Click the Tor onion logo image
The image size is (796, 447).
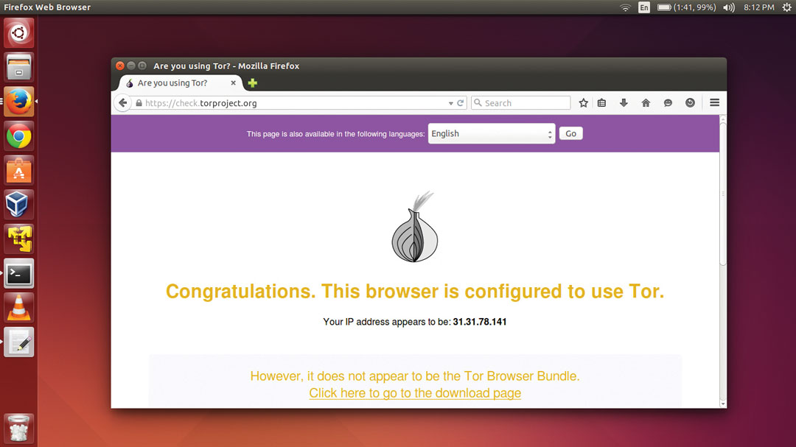click(x=415, y=227)
